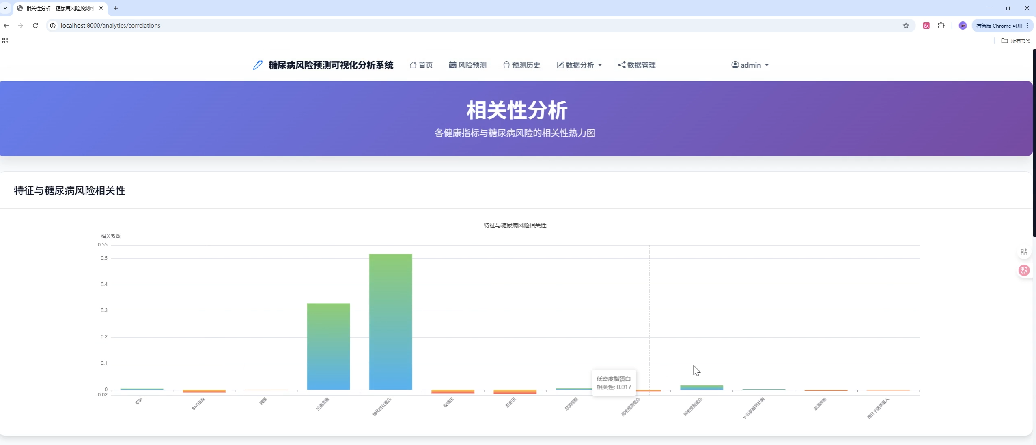Image resolution: width=1036 pixels, height=445 pixels.
Task: Toggle the bookmark star in address bar
Action: (905, 25)
